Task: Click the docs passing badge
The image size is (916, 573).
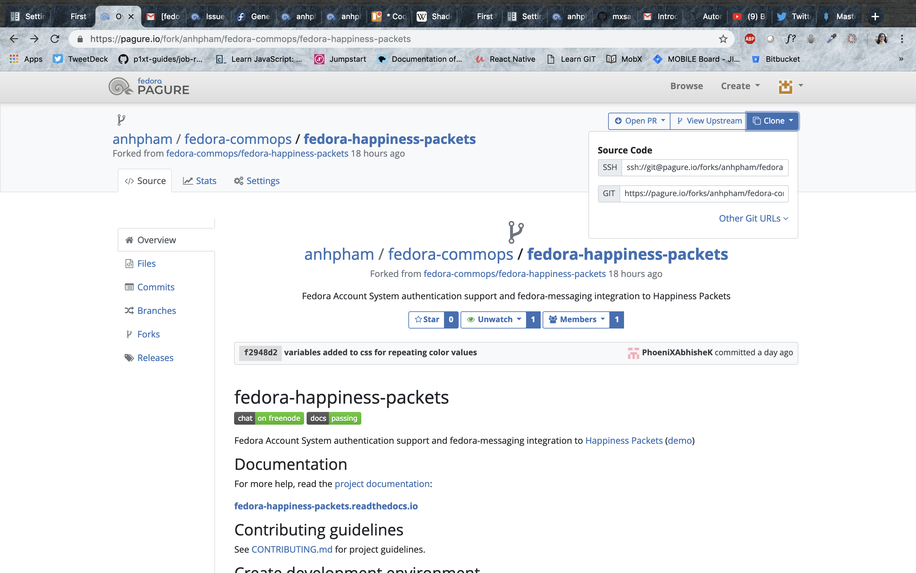Action: click(x=334, y=418)
